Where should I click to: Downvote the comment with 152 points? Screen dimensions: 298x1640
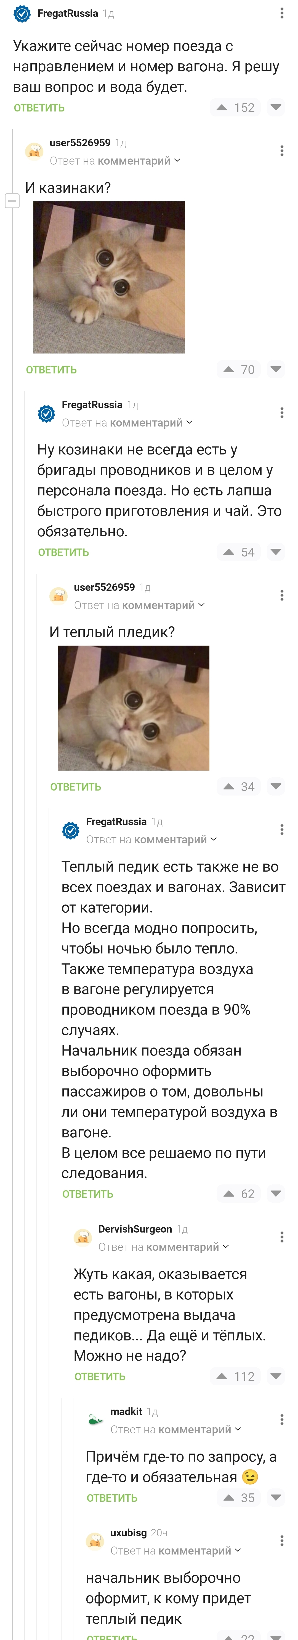tap(276, 108)
